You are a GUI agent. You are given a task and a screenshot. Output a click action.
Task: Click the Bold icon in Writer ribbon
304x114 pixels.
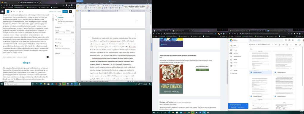[x=89, y=8]
